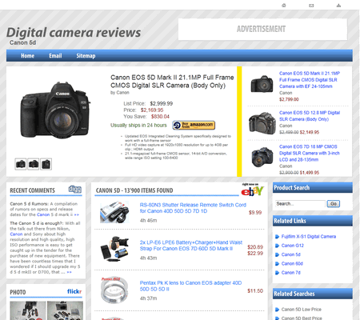Click the sitemap icon at top right

(x=338, y=6)
